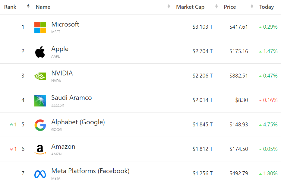Click the Market Cap column header text
This screenshot has width=281, height=184.
click(x=190, y=7)
